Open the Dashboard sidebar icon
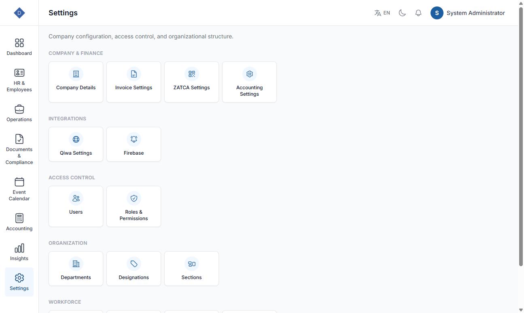 19,43
